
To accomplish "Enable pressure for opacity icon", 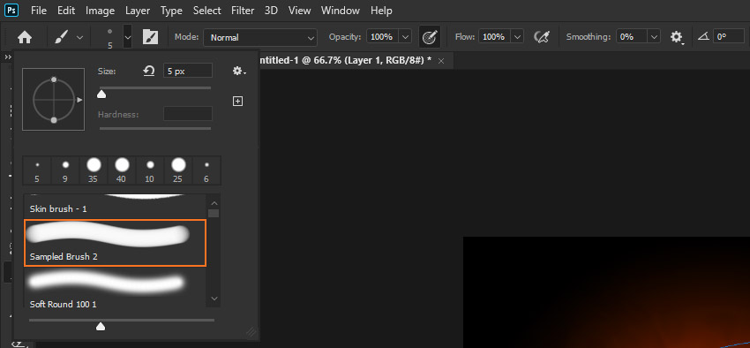I will coord(430,37).
